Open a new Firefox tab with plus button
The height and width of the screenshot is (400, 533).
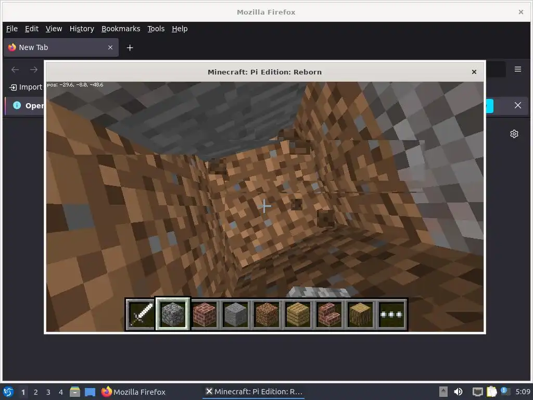[x=130, y=47]
